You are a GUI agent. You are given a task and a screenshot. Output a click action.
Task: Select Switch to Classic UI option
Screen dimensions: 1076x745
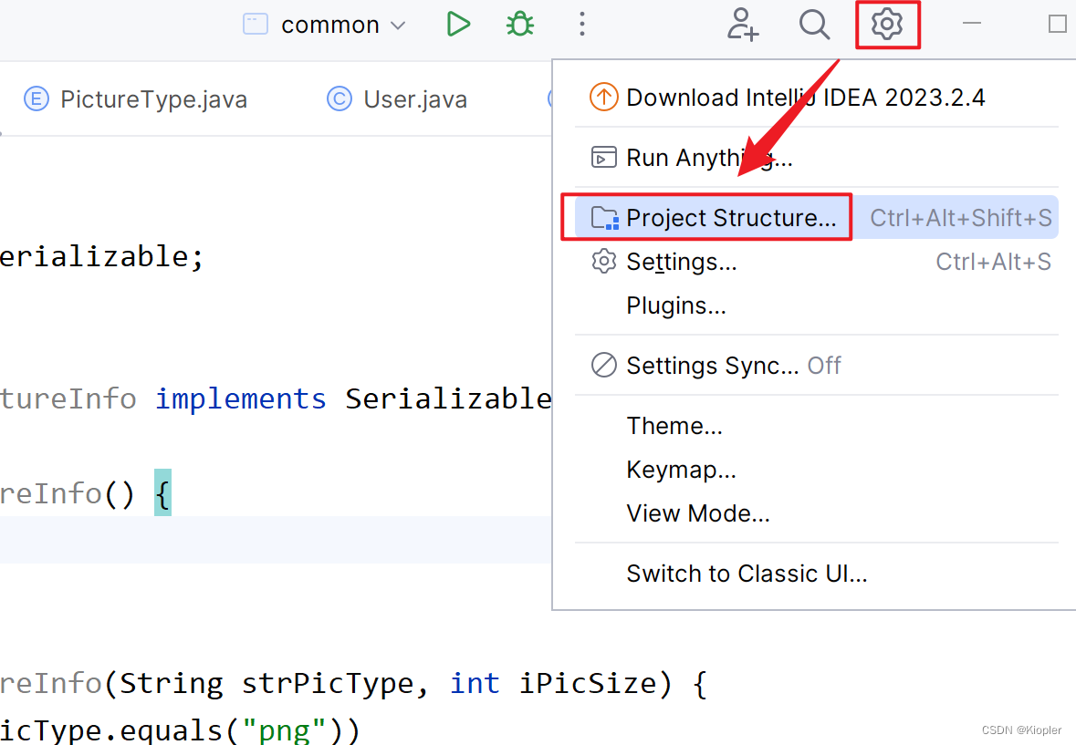(x=816, y=574)
